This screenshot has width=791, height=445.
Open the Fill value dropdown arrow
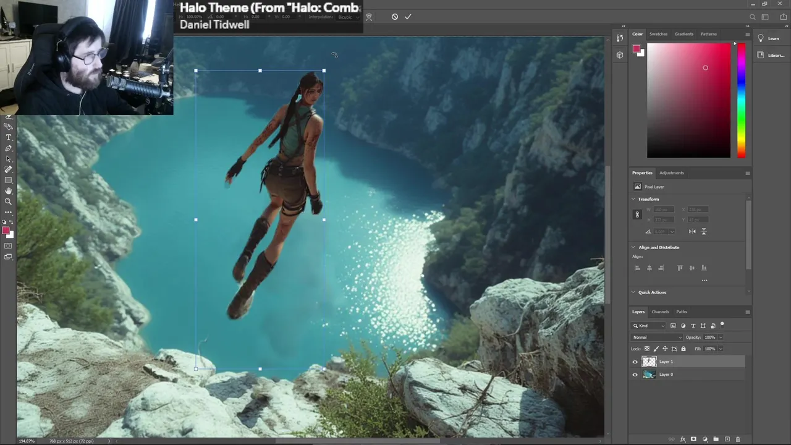point(721,349)
